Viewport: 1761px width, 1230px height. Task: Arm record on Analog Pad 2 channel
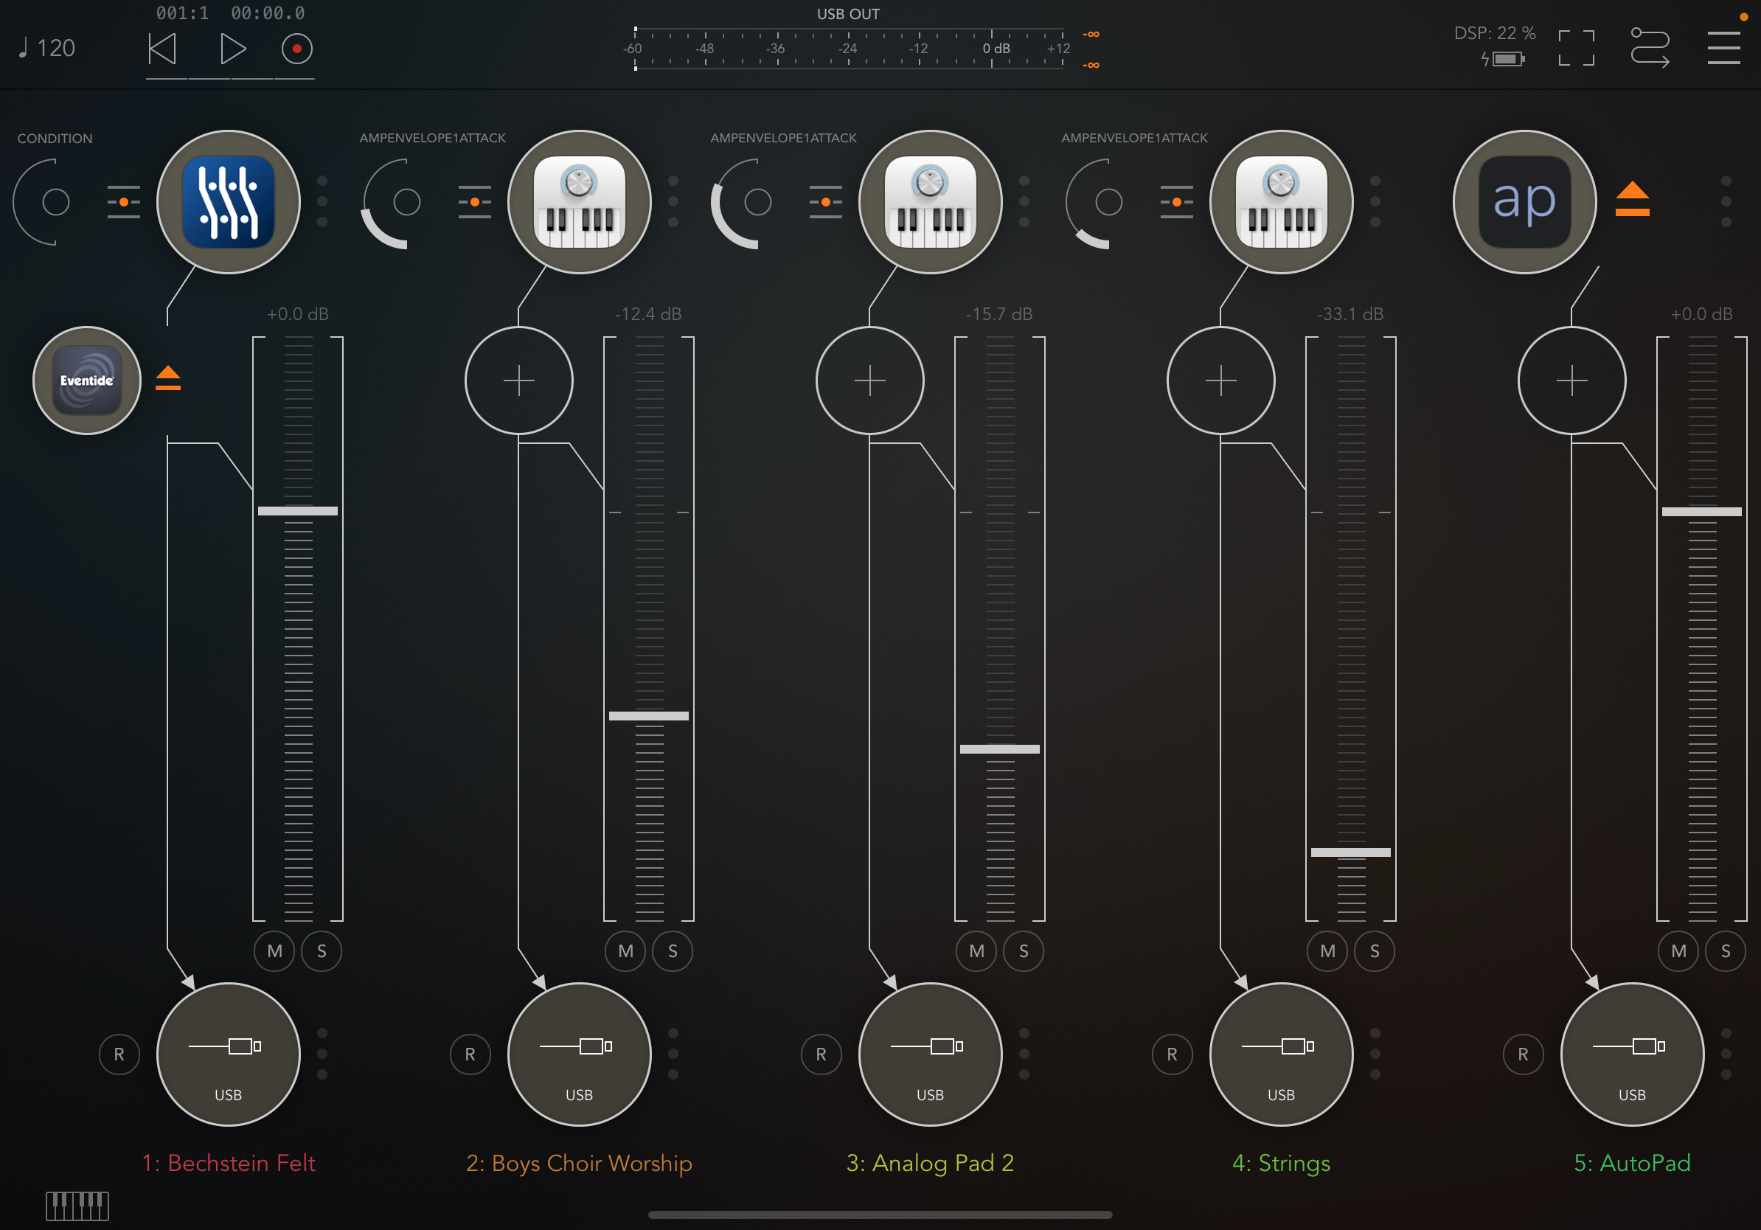(821, 1054)
